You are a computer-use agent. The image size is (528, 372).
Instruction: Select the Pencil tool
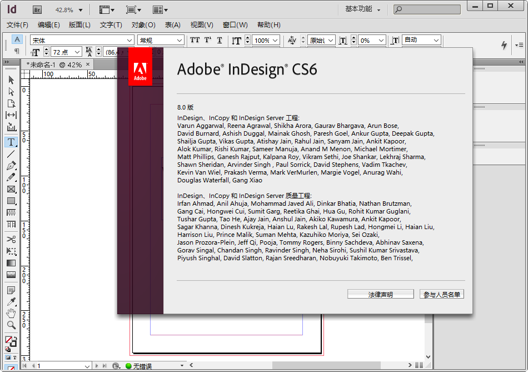(11, 177)
